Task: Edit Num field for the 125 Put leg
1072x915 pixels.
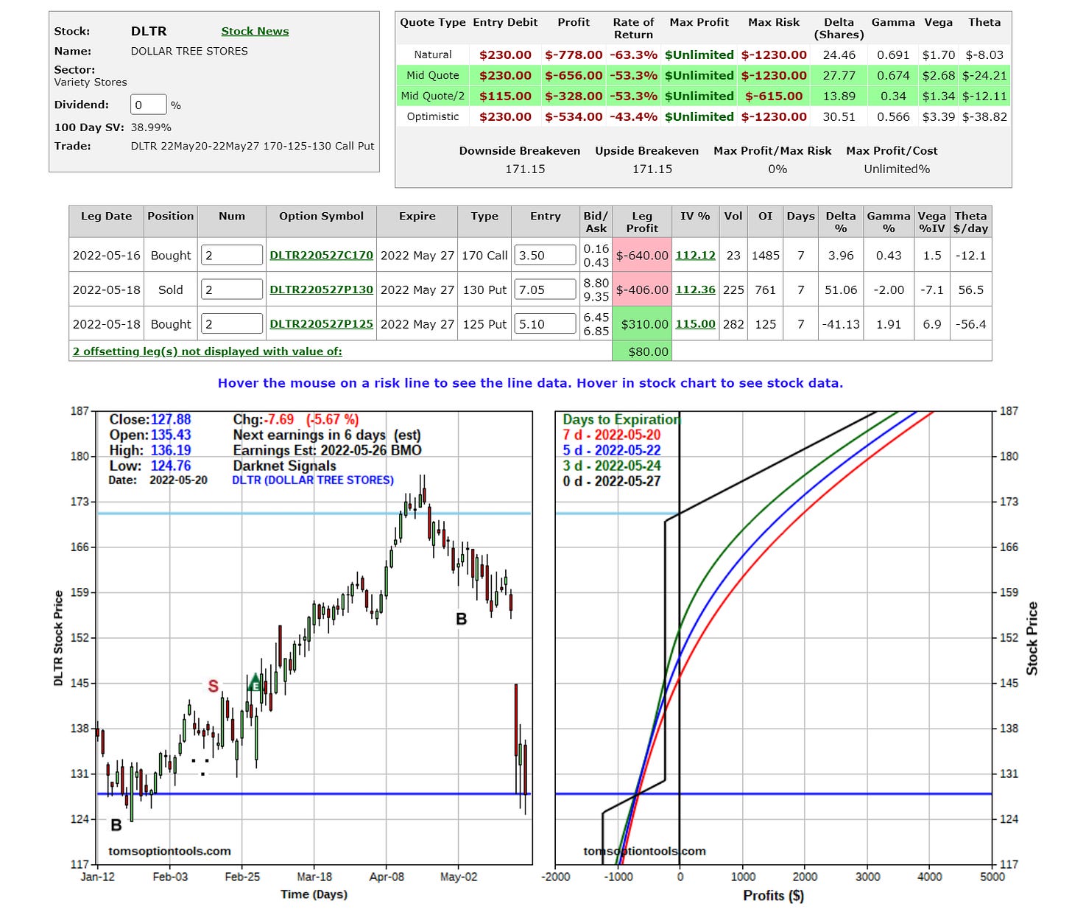Action: [232, 323]
